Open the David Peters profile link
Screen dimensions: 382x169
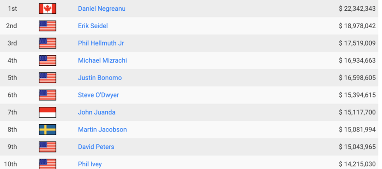(96, 147)
